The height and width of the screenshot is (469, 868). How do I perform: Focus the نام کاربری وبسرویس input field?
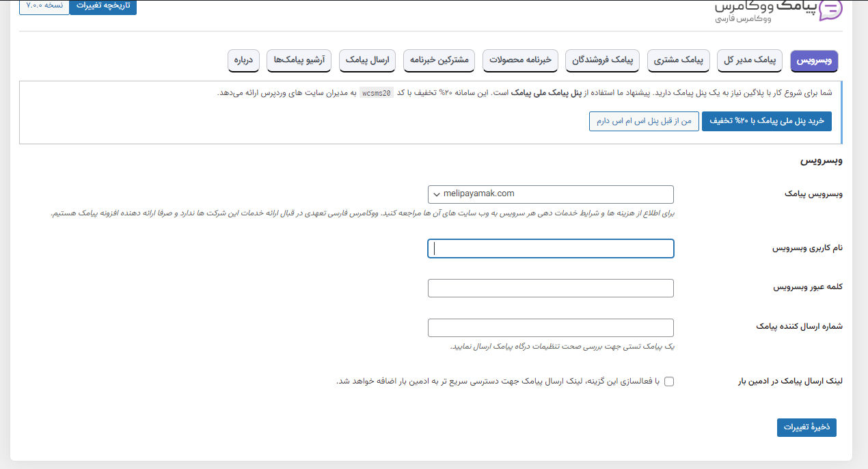[551, 249]
